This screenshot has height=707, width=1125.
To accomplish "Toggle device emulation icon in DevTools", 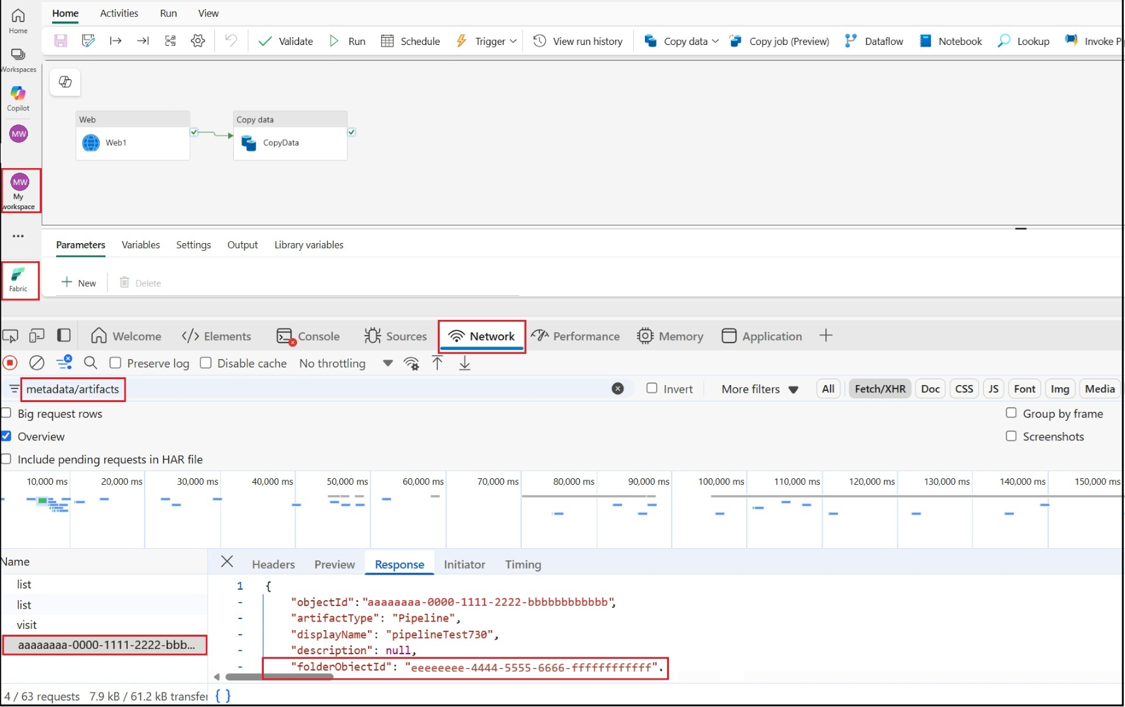I will [36, 336].
